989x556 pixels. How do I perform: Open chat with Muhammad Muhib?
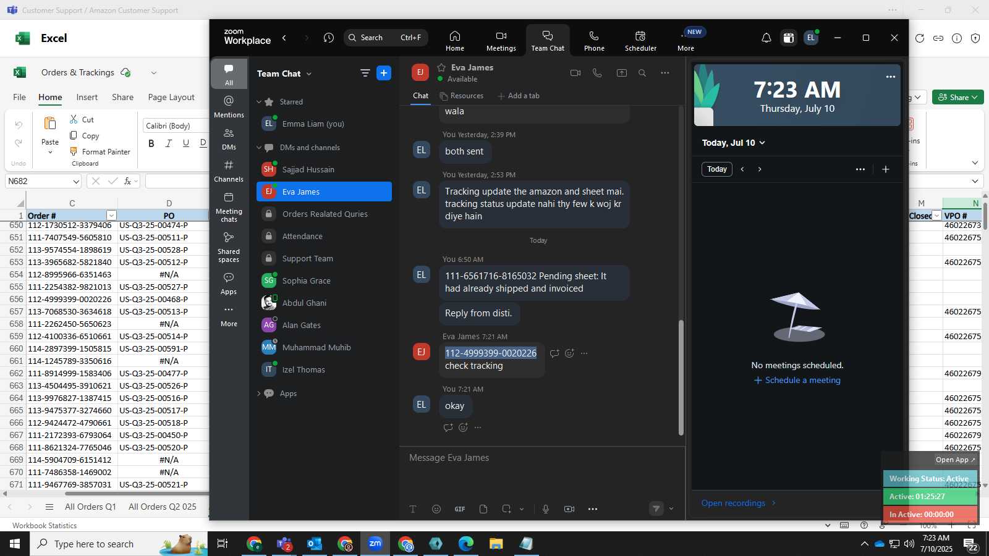(x=324, y=347)
